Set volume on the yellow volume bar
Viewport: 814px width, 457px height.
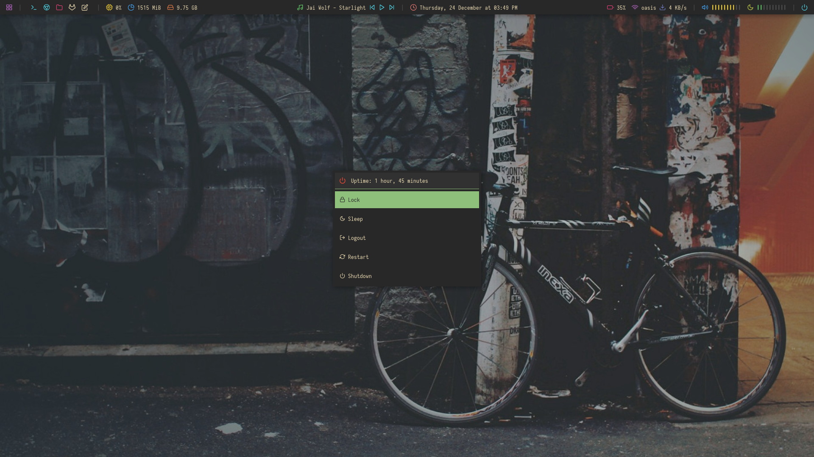[x=726, y=8]
